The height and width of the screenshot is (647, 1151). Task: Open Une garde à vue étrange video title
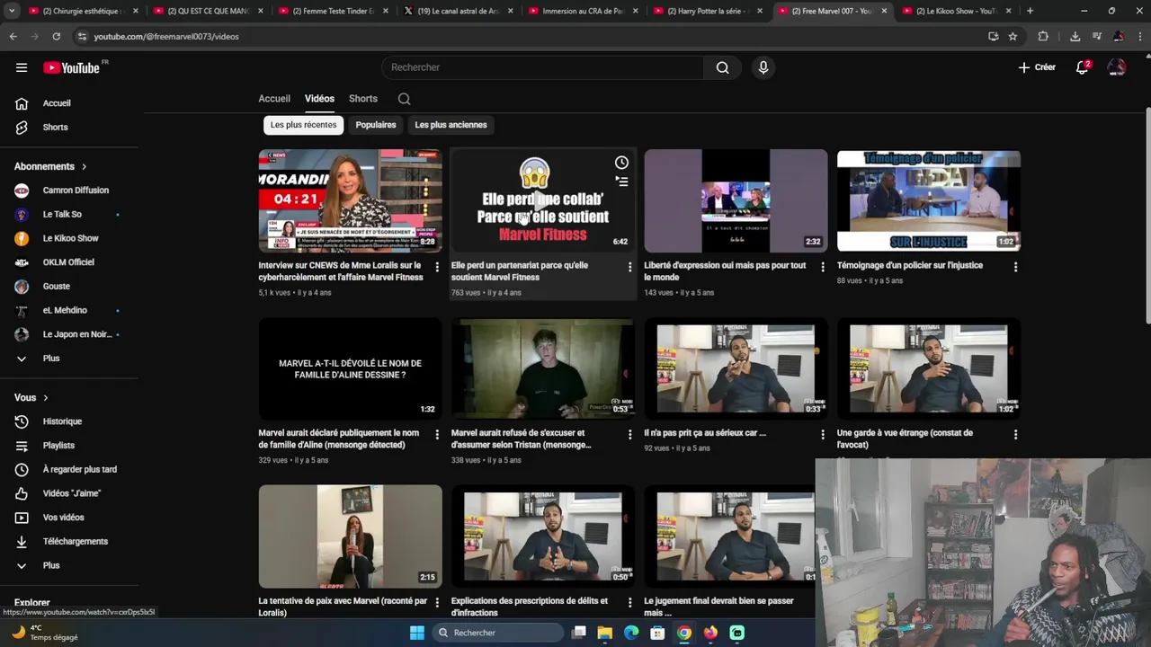[905, 439]
